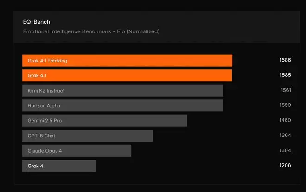Click the 1561 score value
Image resolution: width=306 pixels, height=192 pixels.
click(286, 90)
